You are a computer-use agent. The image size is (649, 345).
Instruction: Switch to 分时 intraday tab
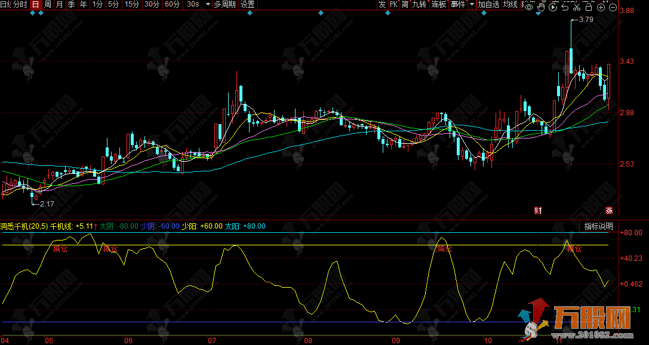pyautogui.click(x=20, y=4)
